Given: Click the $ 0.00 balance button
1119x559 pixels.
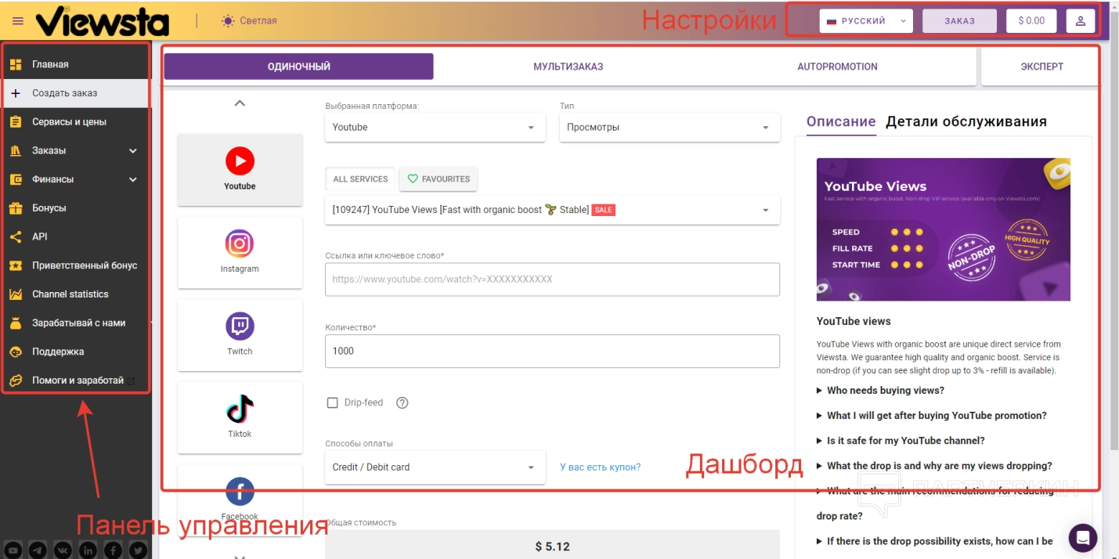Looking at the screenshot, I should coord(1031,21).
